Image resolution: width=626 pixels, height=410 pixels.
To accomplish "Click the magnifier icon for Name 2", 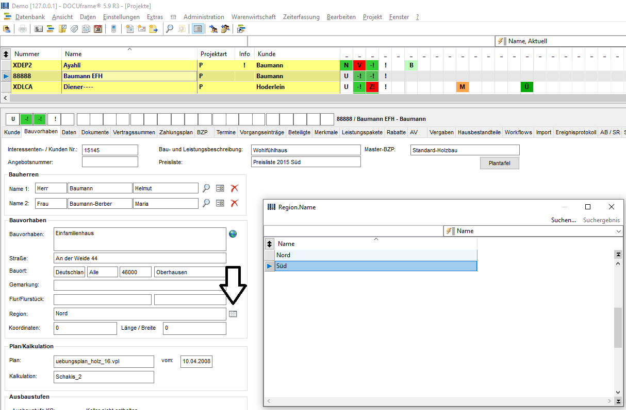I will (206, 203).
